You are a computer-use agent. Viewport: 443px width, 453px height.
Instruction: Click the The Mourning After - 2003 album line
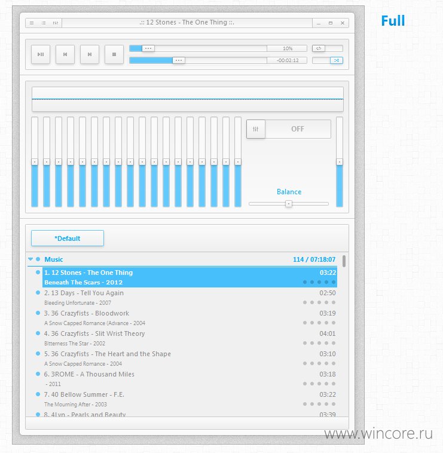pos(75,405)
